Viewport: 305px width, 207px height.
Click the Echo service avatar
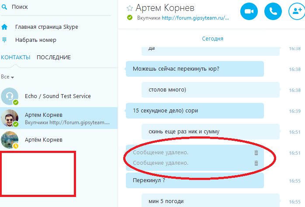10,96
